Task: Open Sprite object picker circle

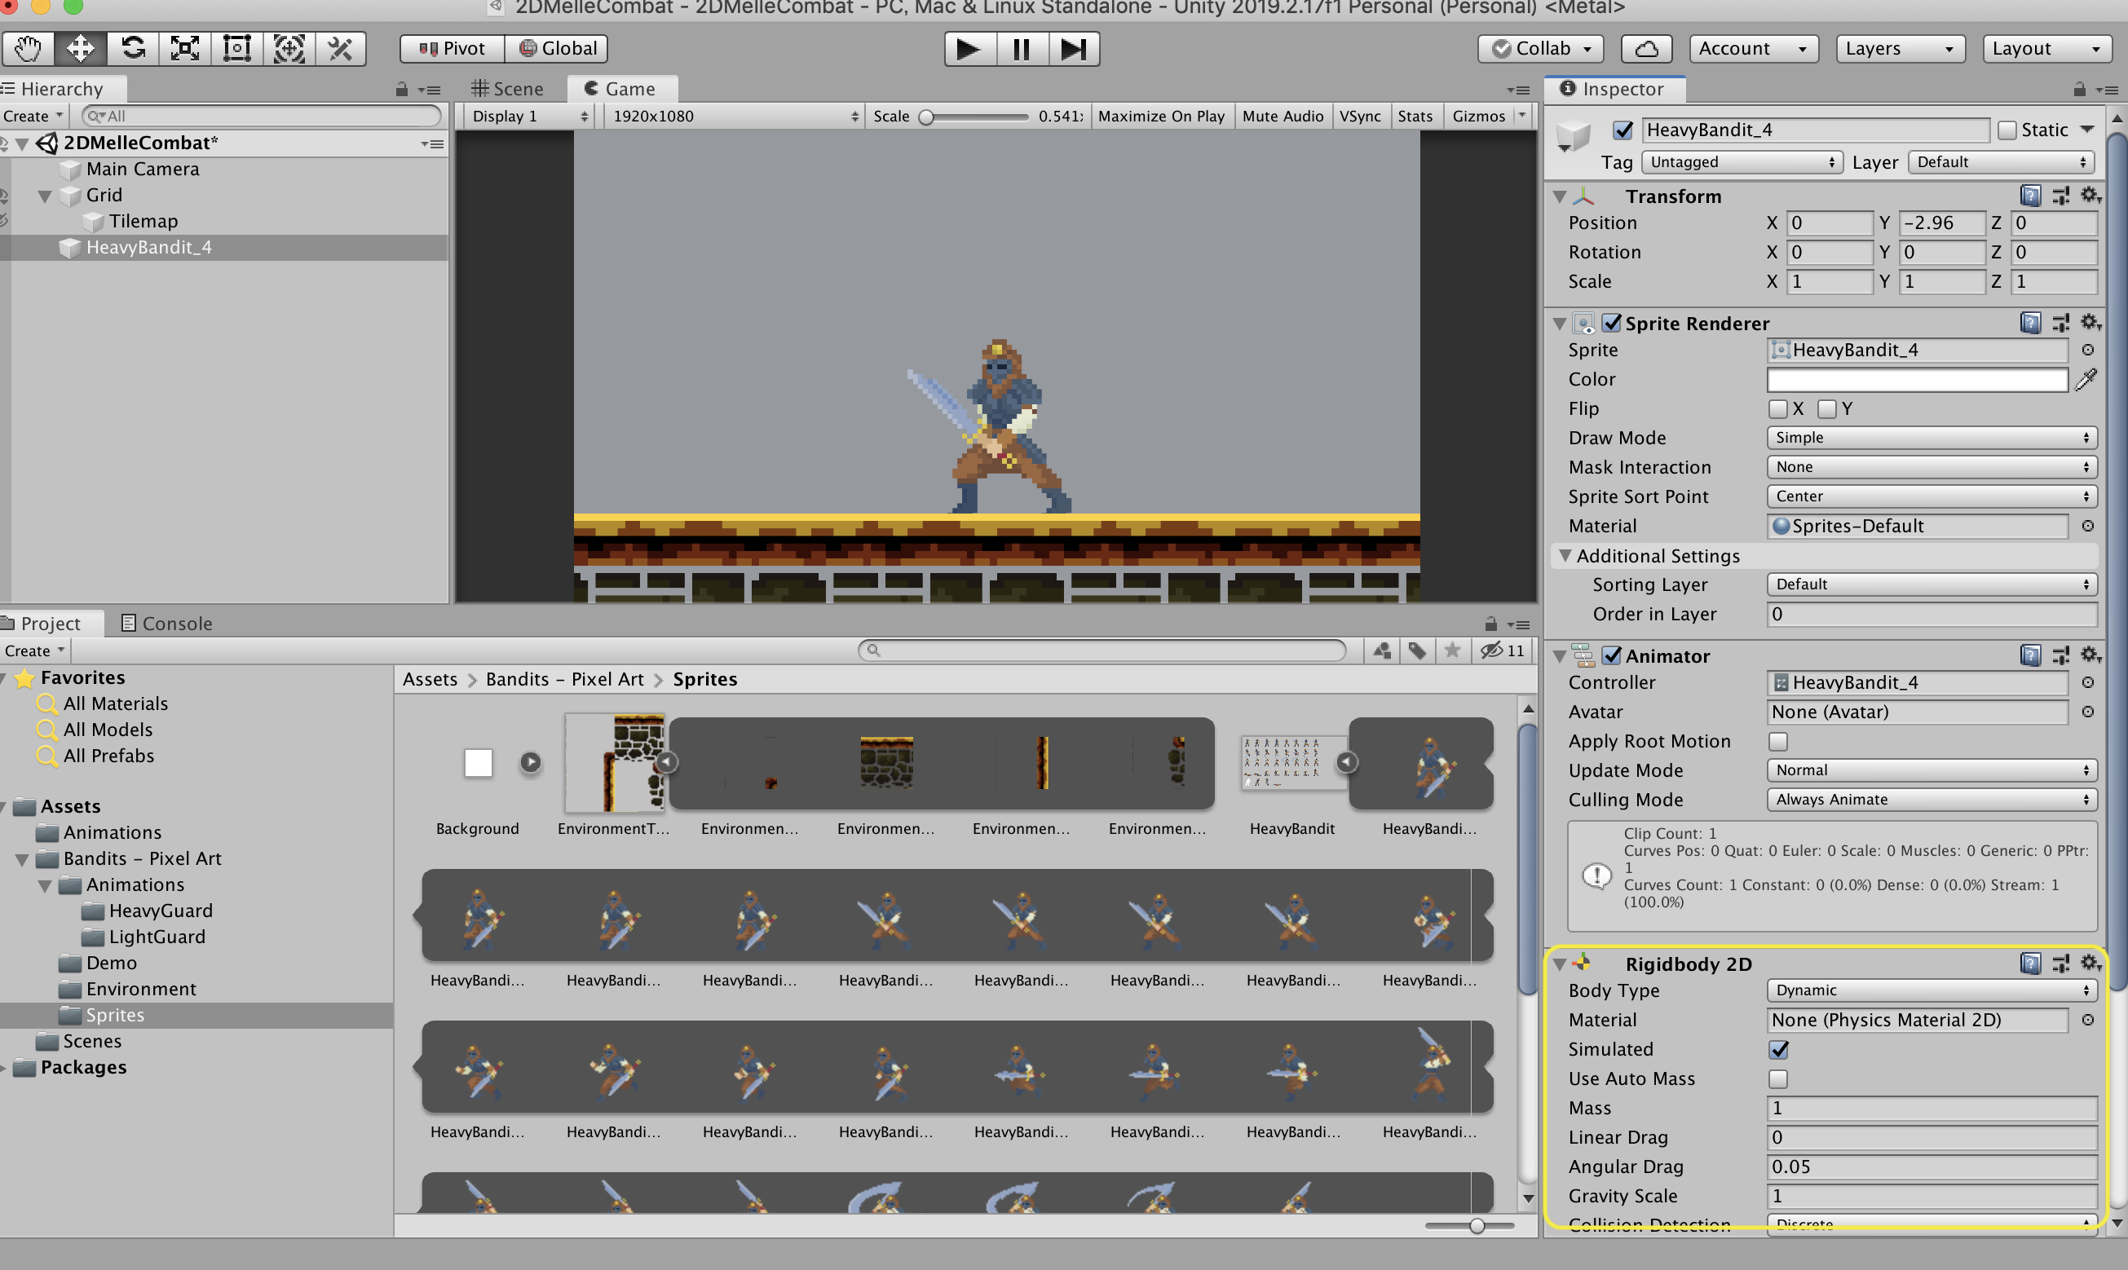Action: pos(2088,350)
